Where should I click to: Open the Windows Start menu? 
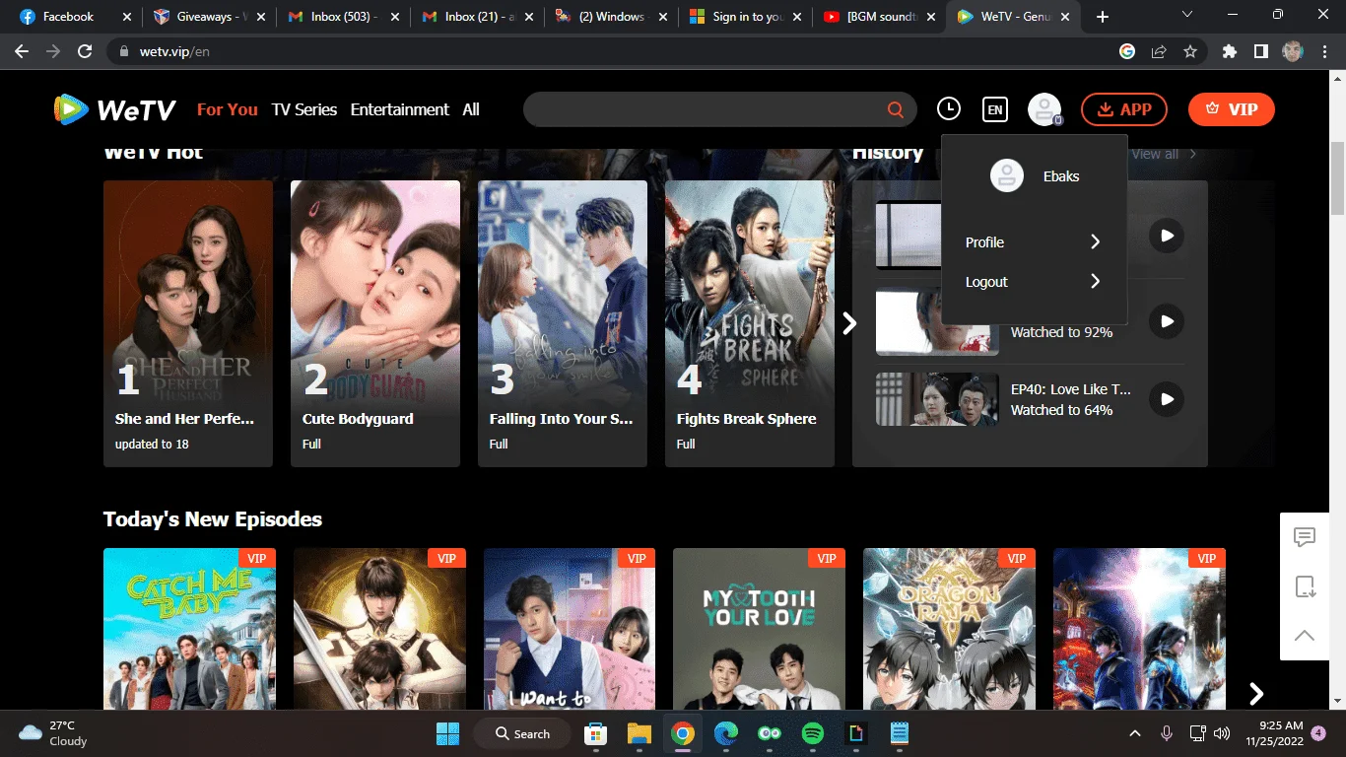pyautogui.click(x=447, y=733)
